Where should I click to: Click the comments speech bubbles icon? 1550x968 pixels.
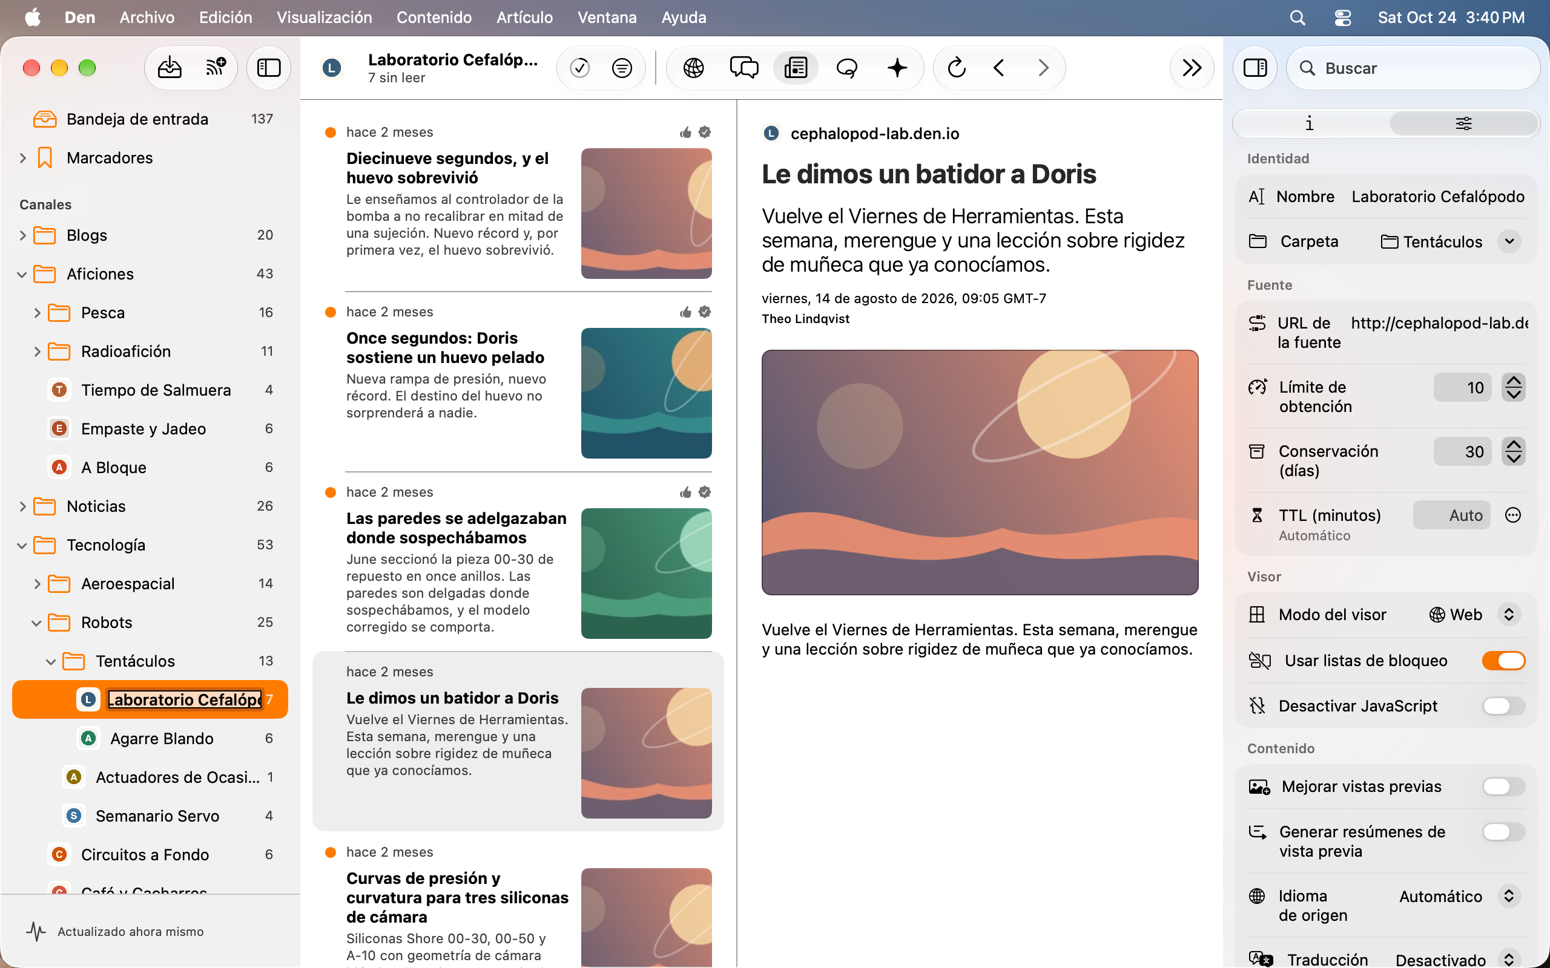click(x=744, y=67)
